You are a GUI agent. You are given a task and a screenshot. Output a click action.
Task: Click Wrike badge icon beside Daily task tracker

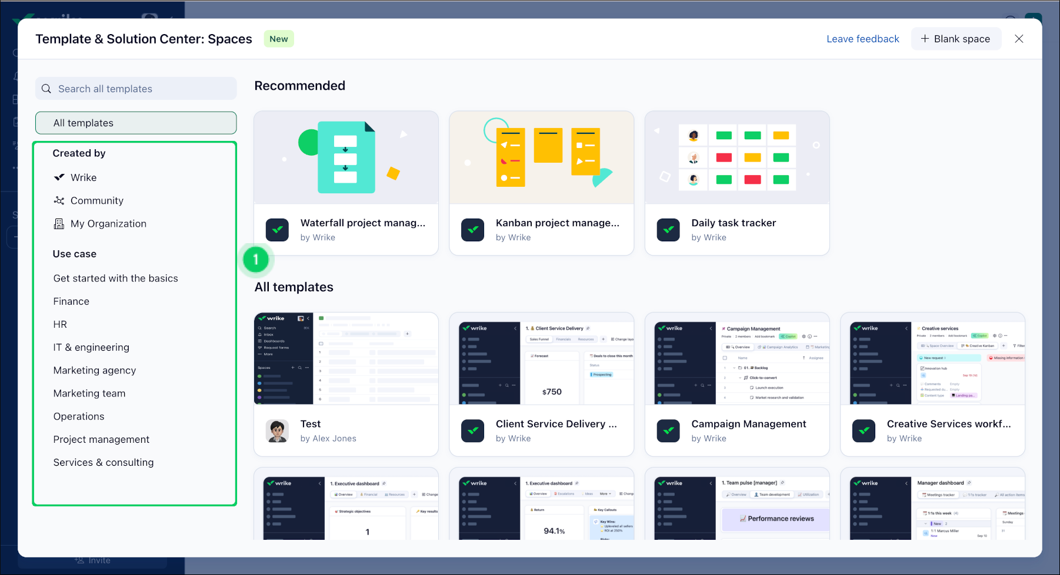tap(668, 230)
